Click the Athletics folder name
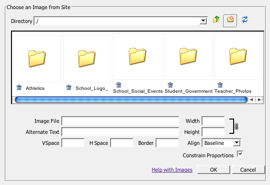This screenshot has height=185, width=270. pyautogui.click(x=35, y=88)
